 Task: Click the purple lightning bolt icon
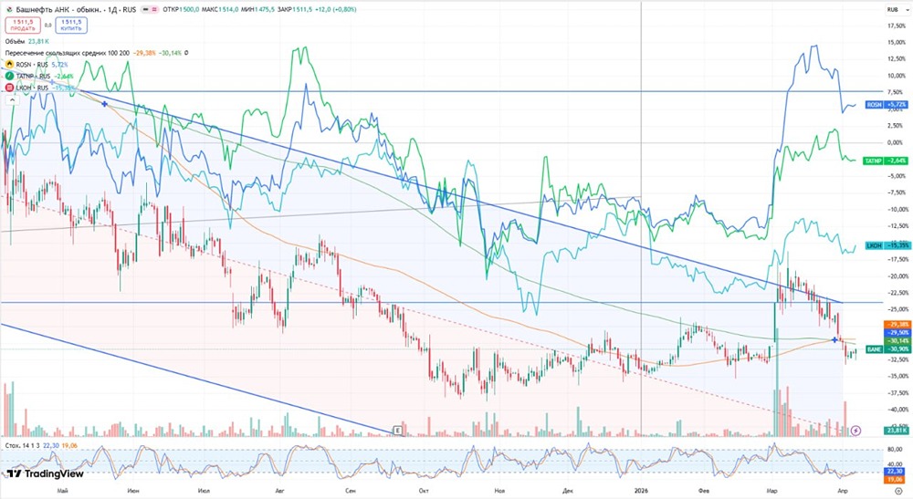click(x=855, y=431)
